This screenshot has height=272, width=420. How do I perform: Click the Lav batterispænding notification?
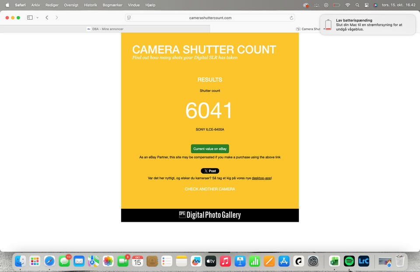368,24
